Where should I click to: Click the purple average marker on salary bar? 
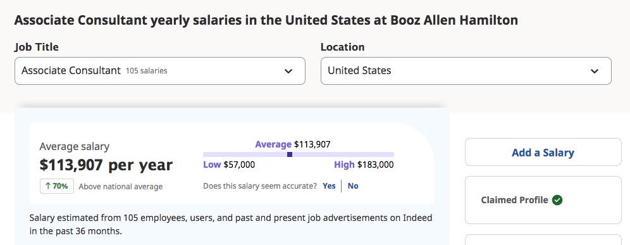click(290, 154)
